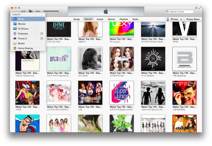Open the Skull & Haha album cover
The height and width of the screenshot is (146, 212).
153,93
